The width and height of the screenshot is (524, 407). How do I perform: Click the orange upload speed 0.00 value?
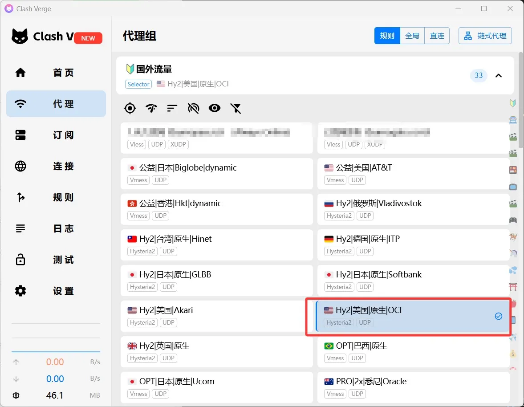(55, 362)
